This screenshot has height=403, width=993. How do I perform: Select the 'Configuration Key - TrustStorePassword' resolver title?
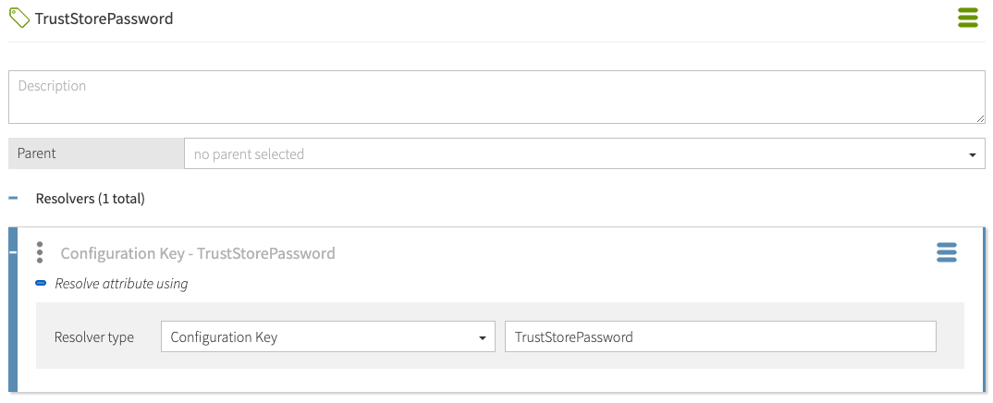pyautogui.click(x=198, y=253)
